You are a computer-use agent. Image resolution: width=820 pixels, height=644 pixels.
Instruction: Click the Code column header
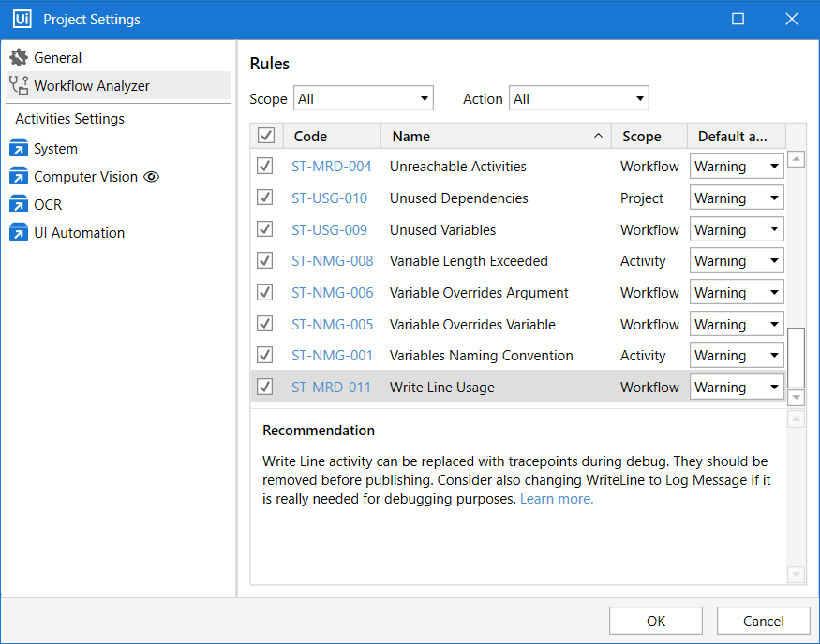click(331, 137)
